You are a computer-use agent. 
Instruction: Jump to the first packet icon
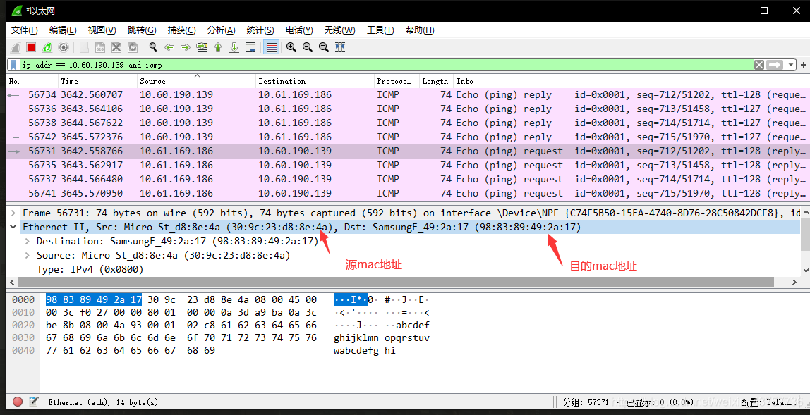click(218, 47)
